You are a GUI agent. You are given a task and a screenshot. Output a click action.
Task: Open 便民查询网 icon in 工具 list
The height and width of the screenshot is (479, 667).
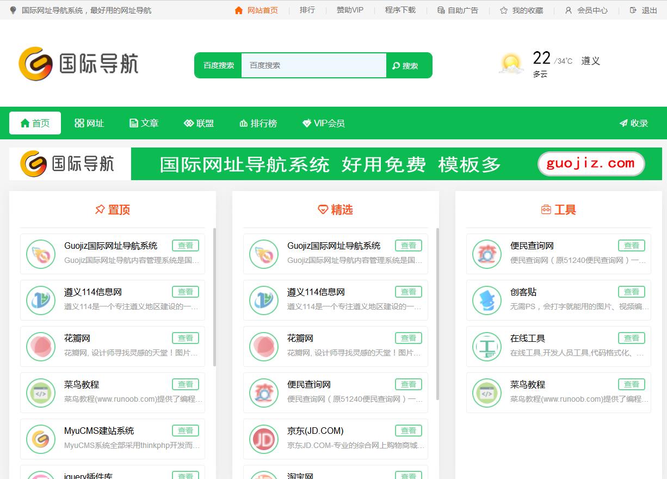pos(487,254)
